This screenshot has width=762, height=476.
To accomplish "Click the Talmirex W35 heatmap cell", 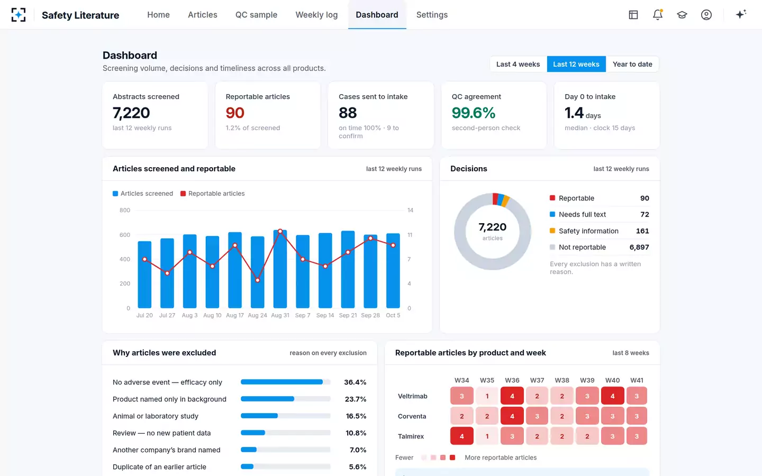I will coord(487,436).
